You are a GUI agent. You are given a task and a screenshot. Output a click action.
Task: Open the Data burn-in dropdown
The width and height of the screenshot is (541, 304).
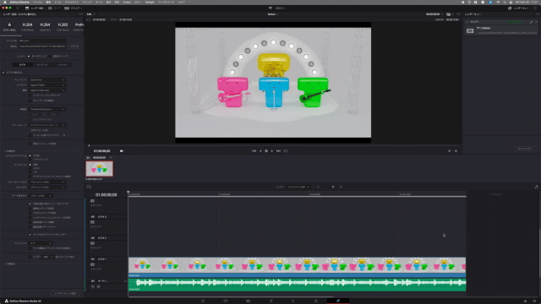pos(41,196)
